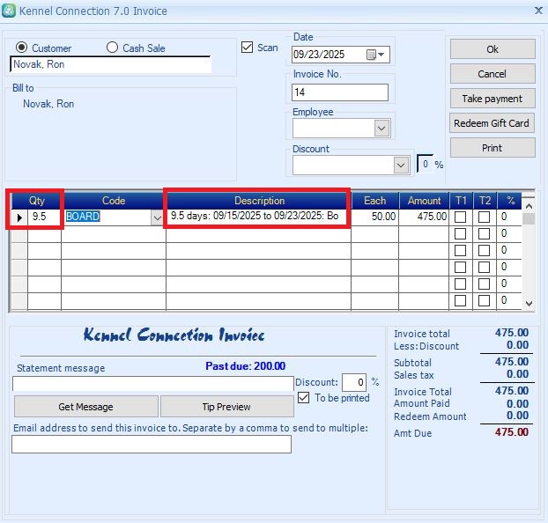Viewport: 548px width, 523px height.
Task: Click the % cell on BOARD row
Action: (509, 217)
